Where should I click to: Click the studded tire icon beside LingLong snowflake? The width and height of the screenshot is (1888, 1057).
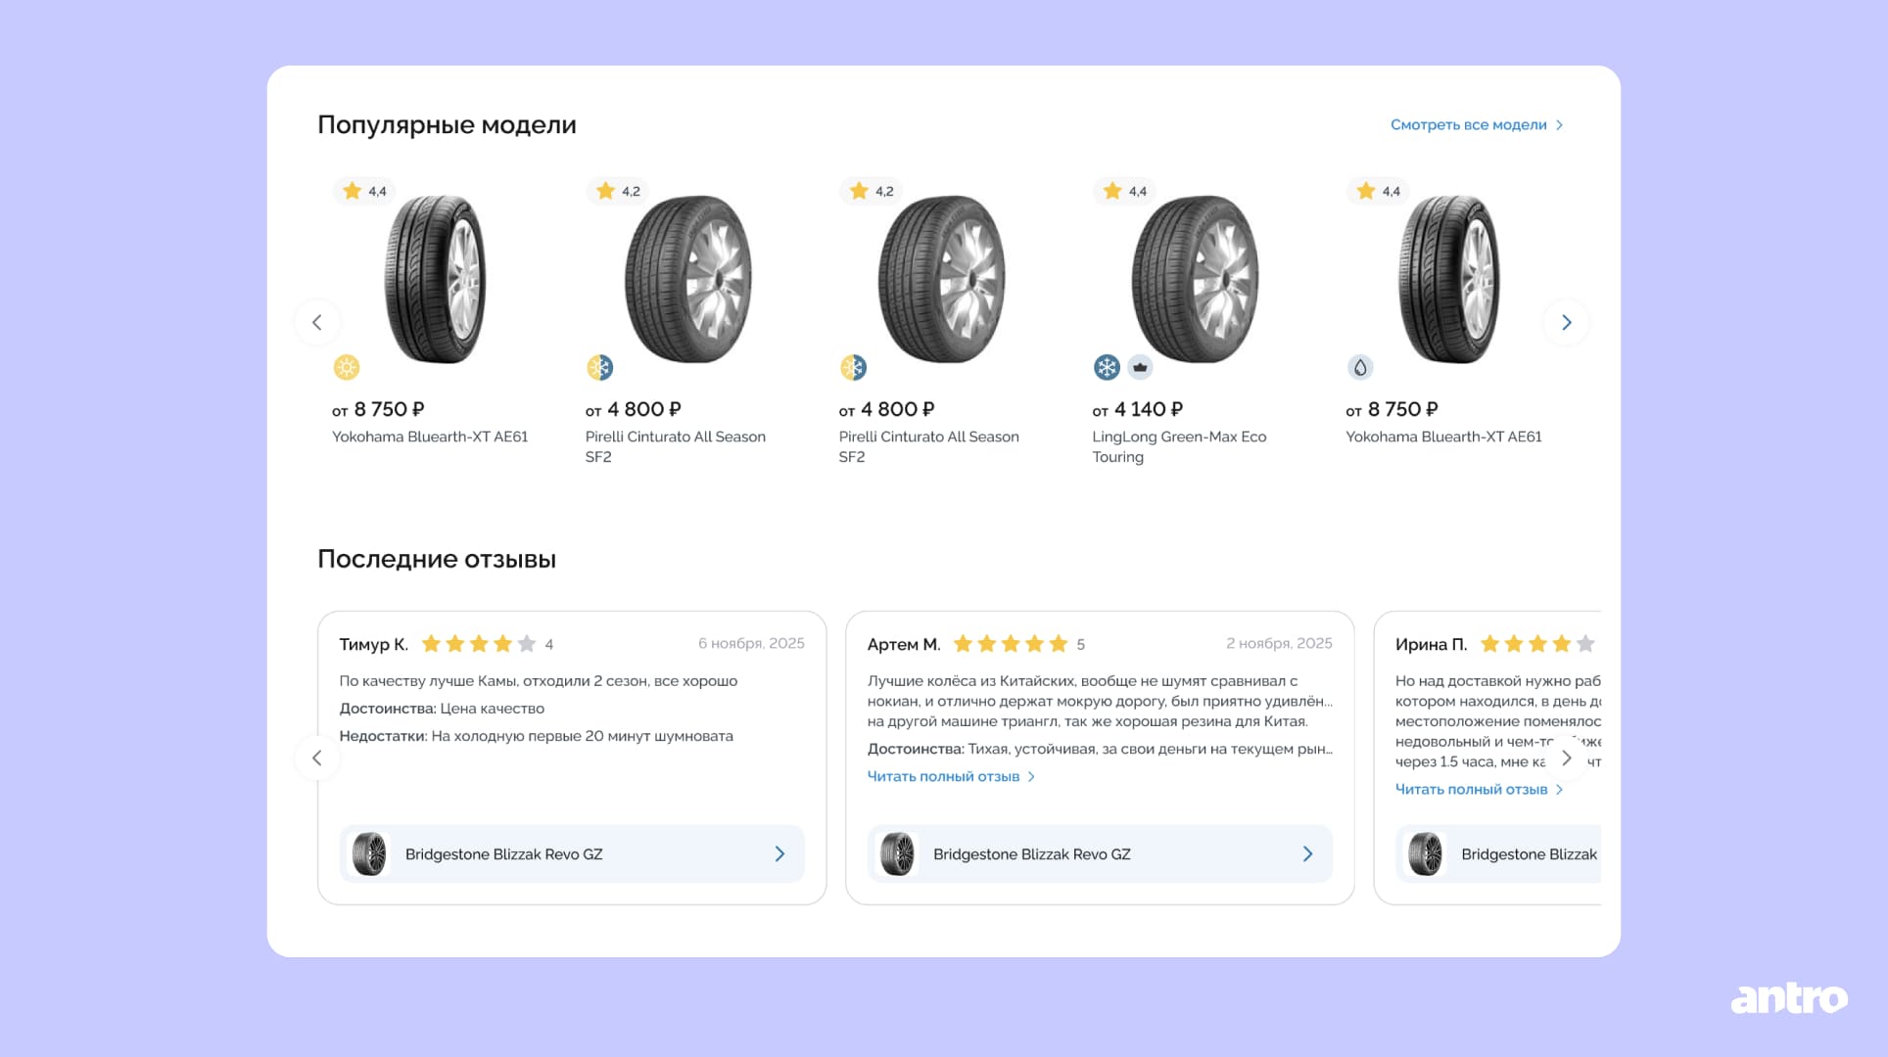pyautogui.click(x=1140, y=367)
